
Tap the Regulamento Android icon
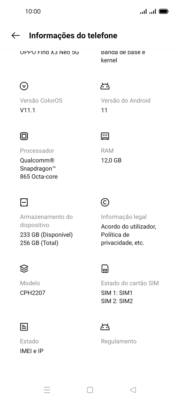click(x=105, y=327)
